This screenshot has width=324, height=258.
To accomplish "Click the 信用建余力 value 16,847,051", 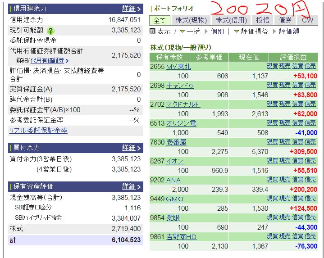I will (125, 20).
